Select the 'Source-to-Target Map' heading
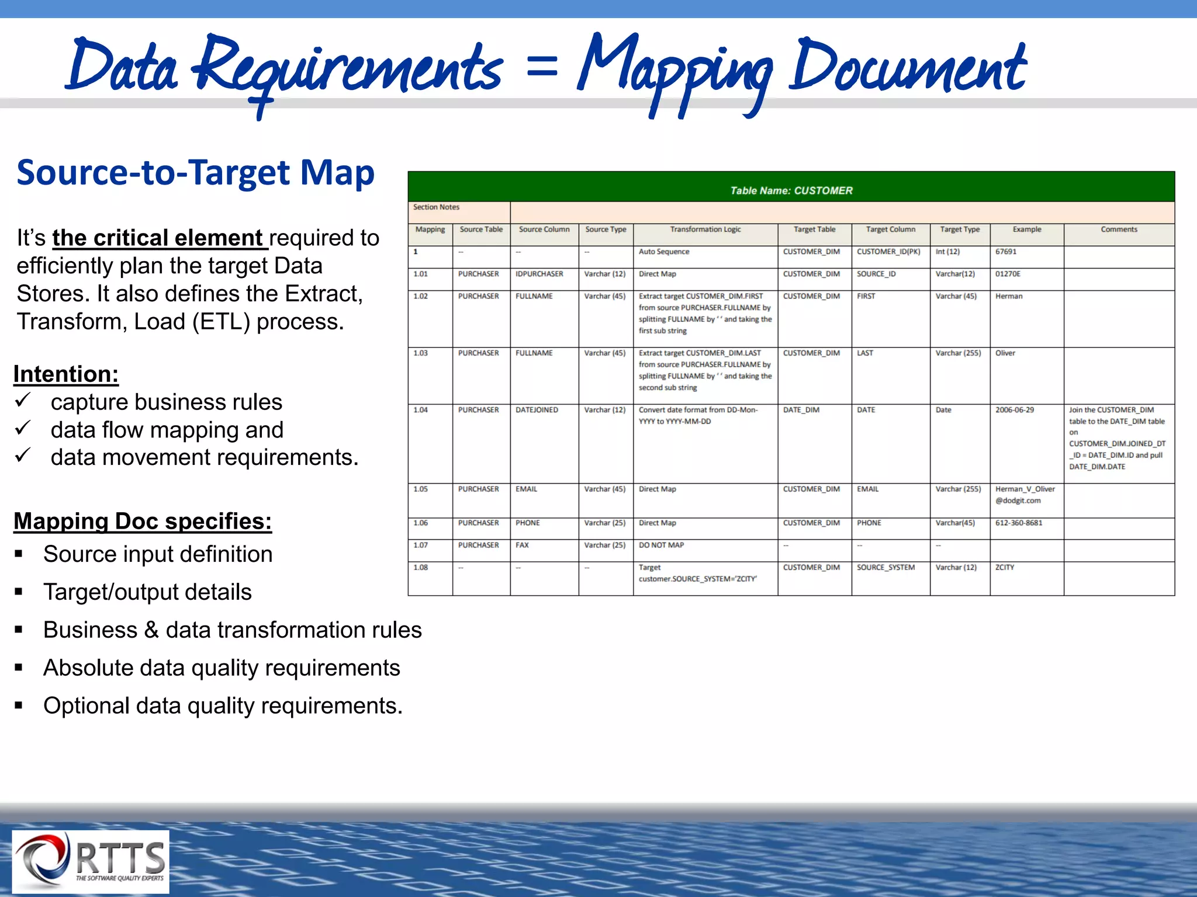 (x=195, y=173)
